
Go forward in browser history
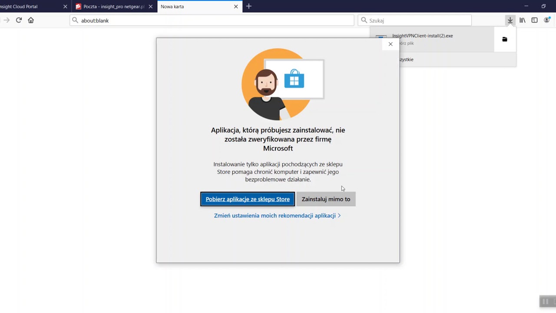click(x=7, y=20)
